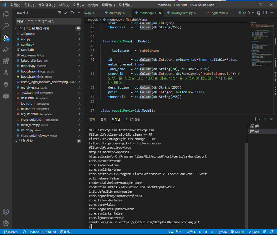277x235 pixels.
Task: Switch to the kakao_client.py editor tab
Action: pos(183,13)
